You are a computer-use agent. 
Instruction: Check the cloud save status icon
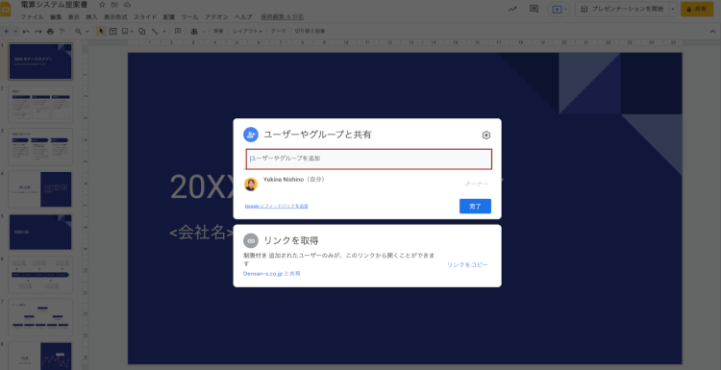(x=127, y=5)
